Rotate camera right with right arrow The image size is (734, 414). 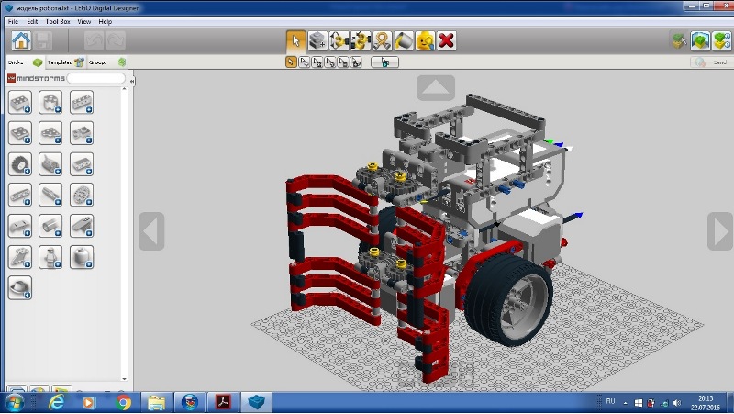click(720, 231)
